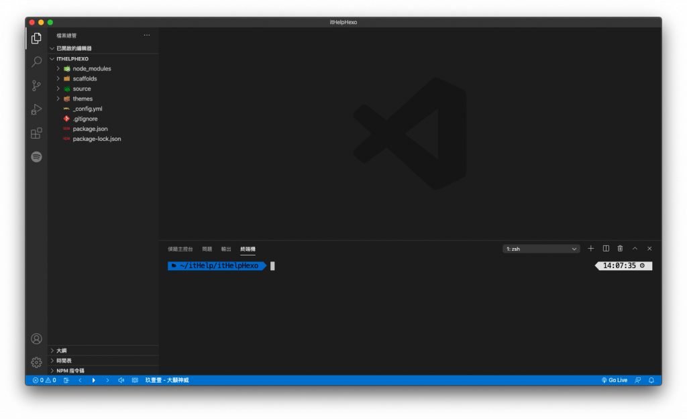This screenshot has width=687, height=419.
Task: Open the Source Control view
Action: (36, 85)
